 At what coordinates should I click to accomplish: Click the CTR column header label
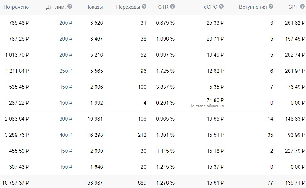click(x=163, y=7)
